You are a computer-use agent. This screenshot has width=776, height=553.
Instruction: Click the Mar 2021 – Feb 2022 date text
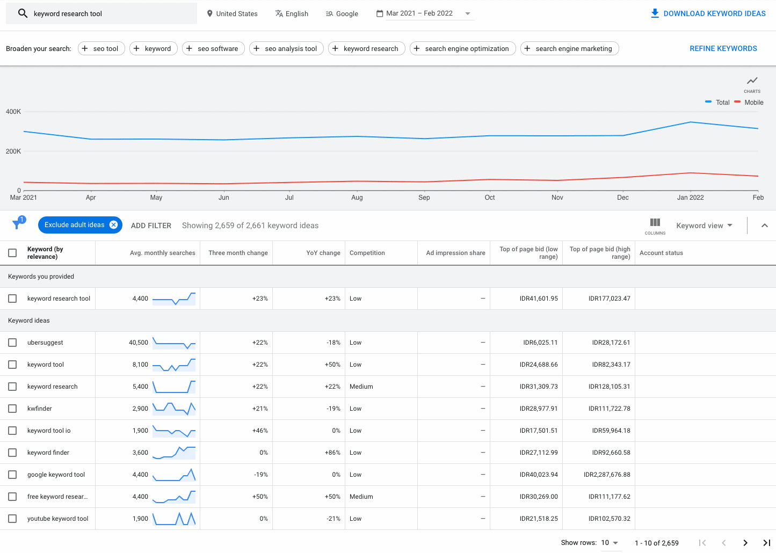[x=419, y=13]
